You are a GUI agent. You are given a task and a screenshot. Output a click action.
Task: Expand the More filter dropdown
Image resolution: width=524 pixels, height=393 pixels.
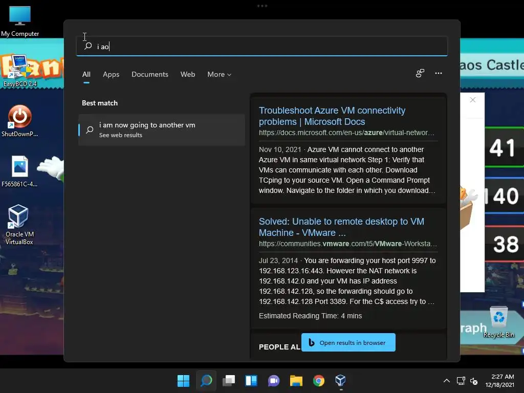[219, 74]
